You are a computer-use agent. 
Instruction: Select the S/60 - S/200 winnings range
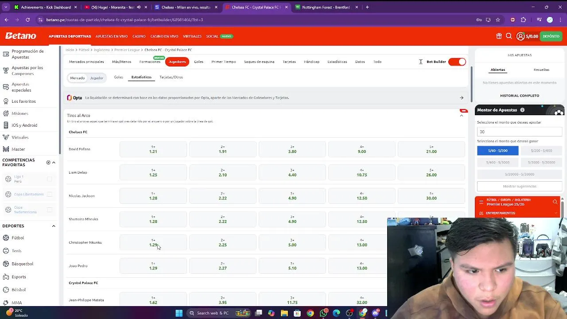(x=497, y=151)
